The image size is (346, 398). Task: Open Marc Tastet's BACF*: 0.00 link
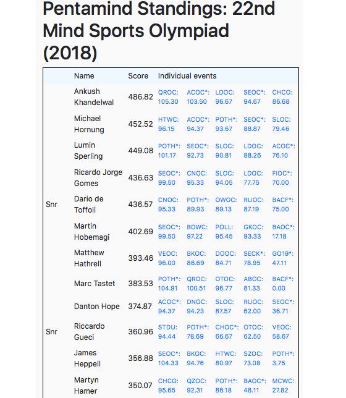283,284
